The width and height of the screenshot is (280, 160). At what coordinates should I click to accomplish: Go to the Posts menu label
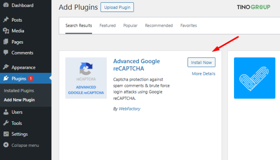click(x=17, y=20)
